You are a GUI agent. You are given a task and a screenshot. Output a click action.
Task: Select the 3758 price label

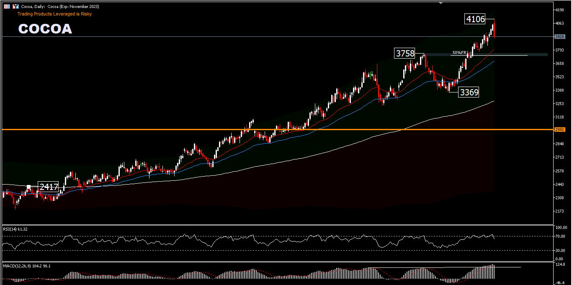[405, 54]
